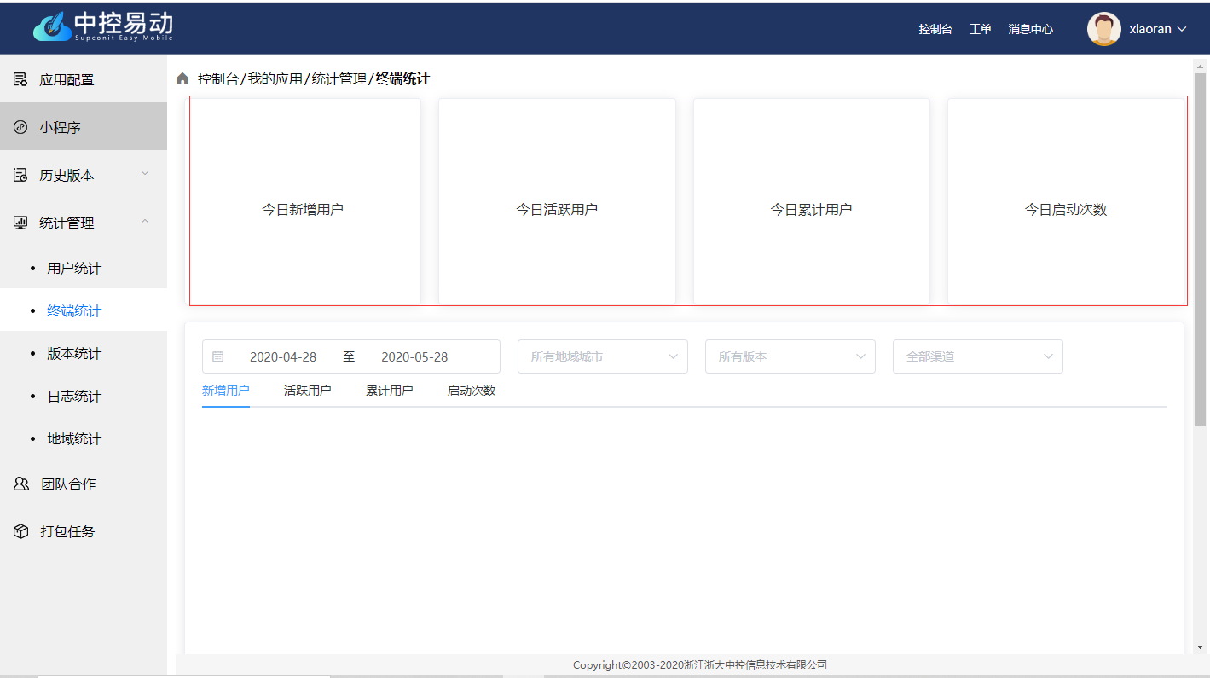
Task: Open the 所有版本 dropdown
Action: pos(790,356)
